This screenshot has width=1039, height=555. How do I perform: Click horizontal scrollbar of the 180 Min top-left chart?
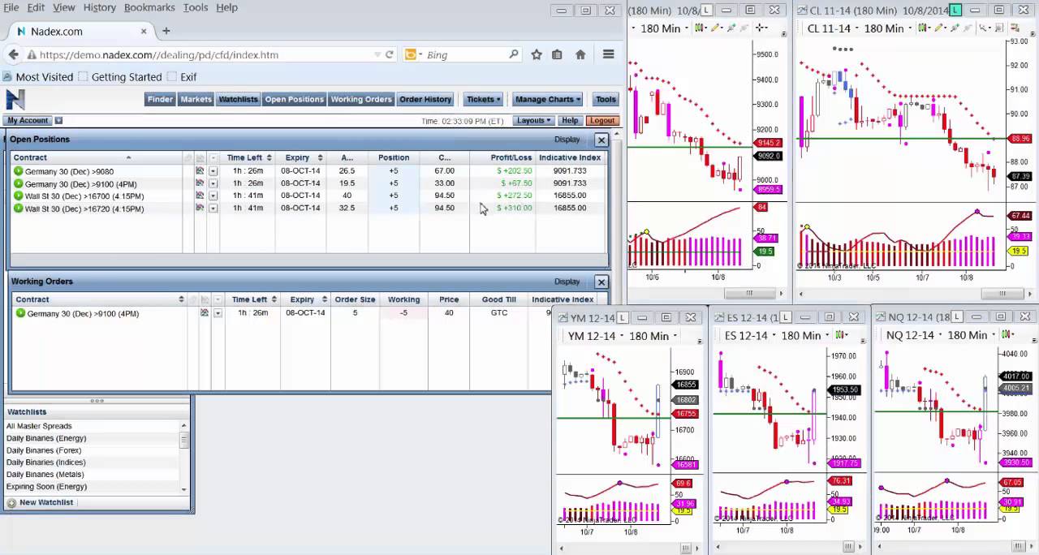point(705,294)
